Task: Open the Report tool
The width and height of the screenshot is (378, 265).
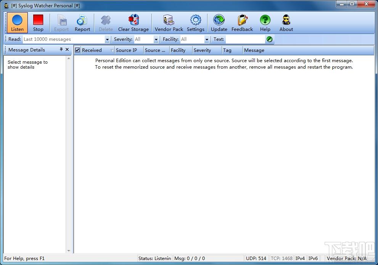Action: click(82, 22)
